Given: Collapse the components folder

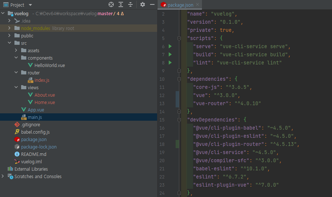Looking at the screenshot, I should click(16, 57).
